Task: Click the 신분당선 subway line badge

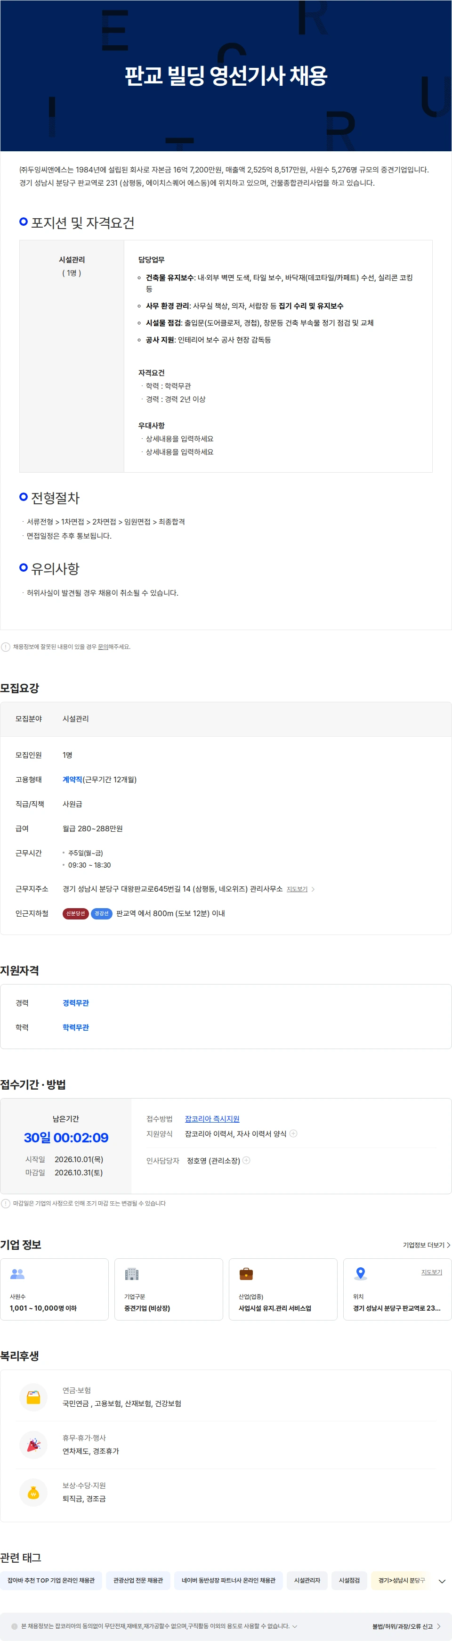Action: point(75,913)
